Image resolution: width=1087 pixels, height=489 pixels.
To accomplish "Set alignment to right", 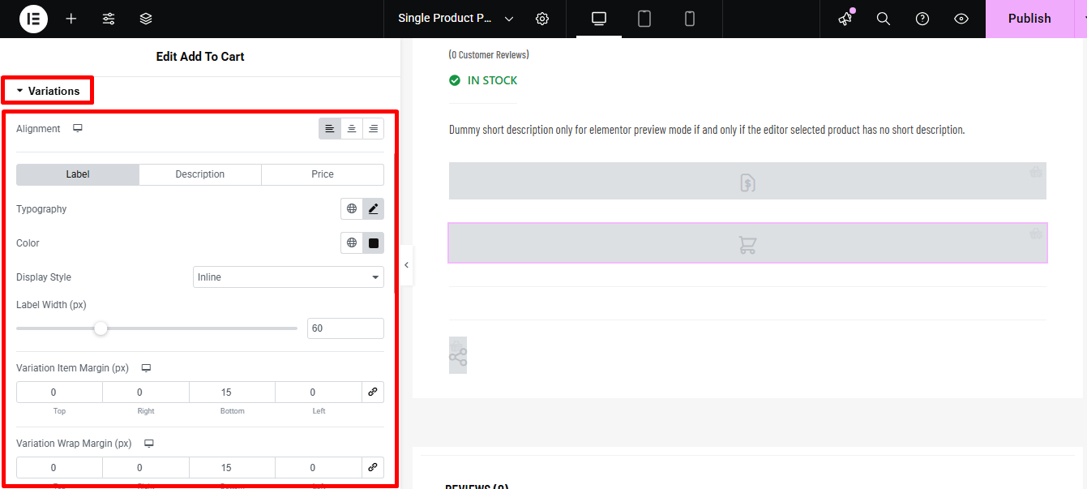I will coord(373,129).
